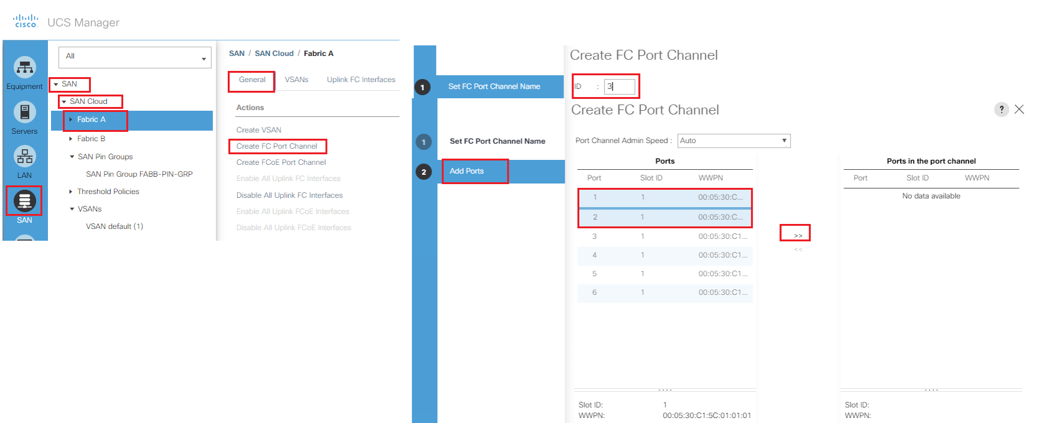
Task: Sort port channel table by Slot ID column
Action: pyautogui.click(x=918, y=178)
